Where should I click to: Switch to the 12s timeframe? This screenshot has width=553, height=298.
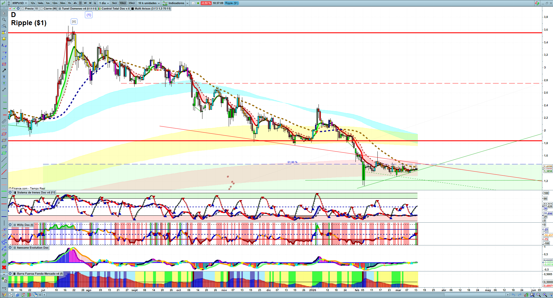click(33, 3)
